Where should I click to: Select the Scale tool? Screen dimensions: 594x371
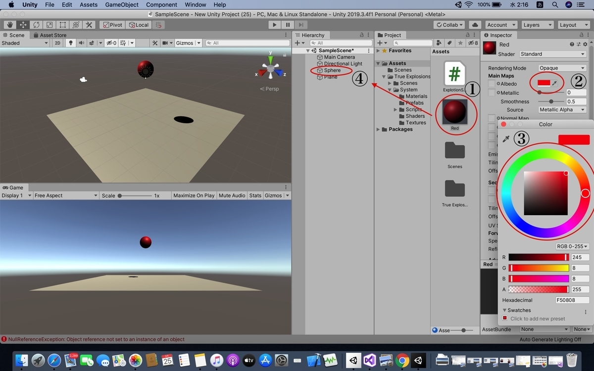click(49, 25)
